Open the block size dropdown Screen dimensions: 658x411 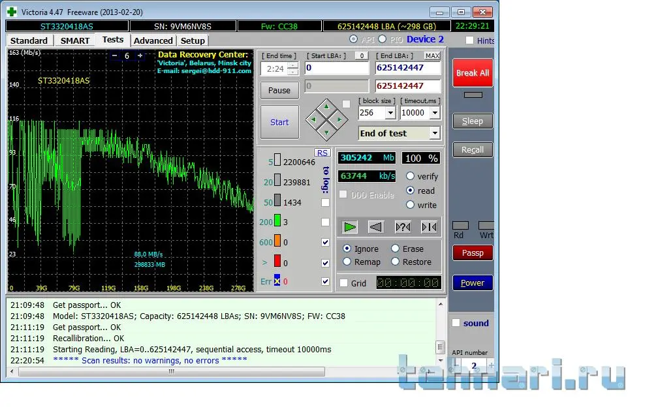[390, 113]
